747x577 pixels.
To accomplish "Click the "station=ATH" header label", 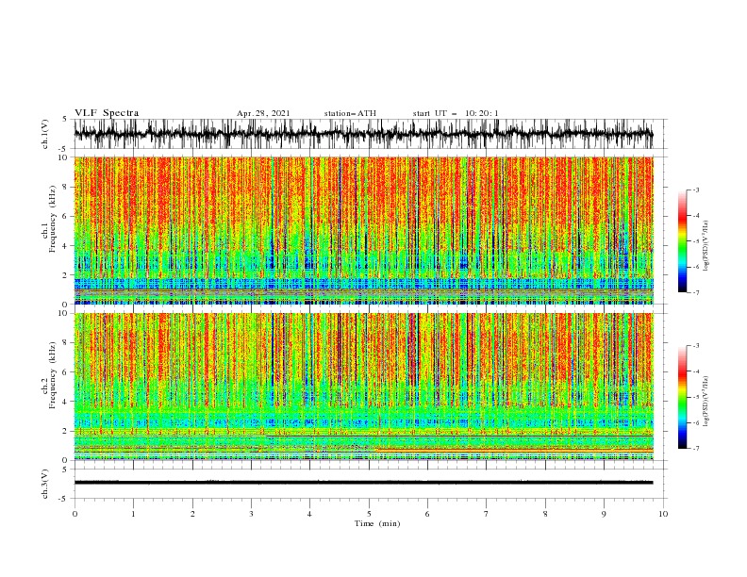I will pos(350,113).
